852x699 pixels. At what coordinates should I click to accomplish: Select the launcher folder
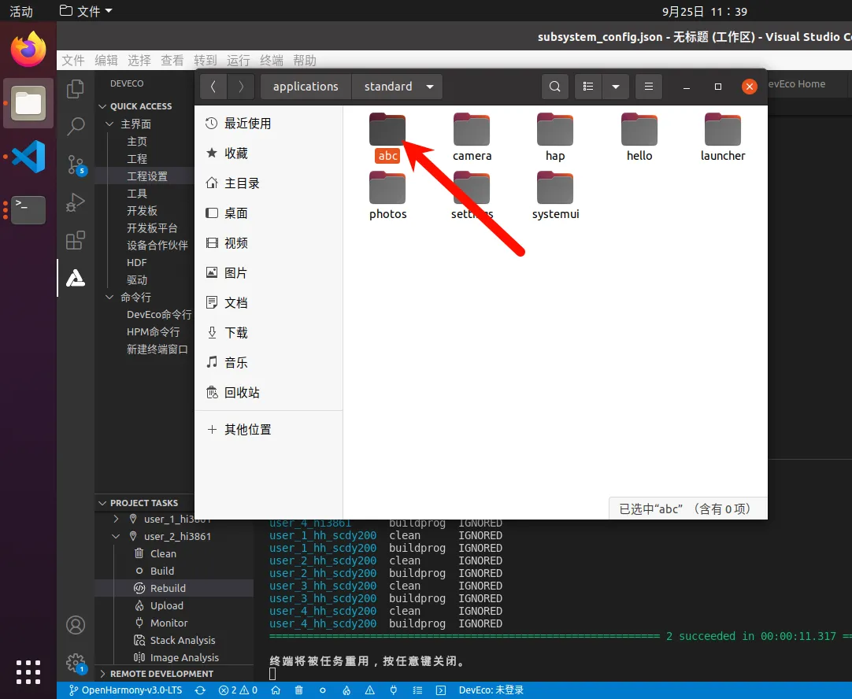coord(723,137)
